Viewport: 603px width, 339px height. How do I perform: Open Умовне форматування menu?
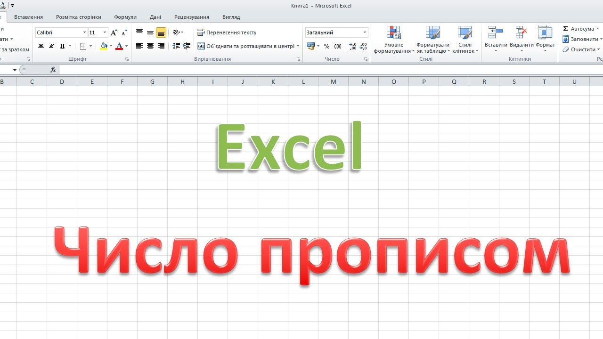394,40
